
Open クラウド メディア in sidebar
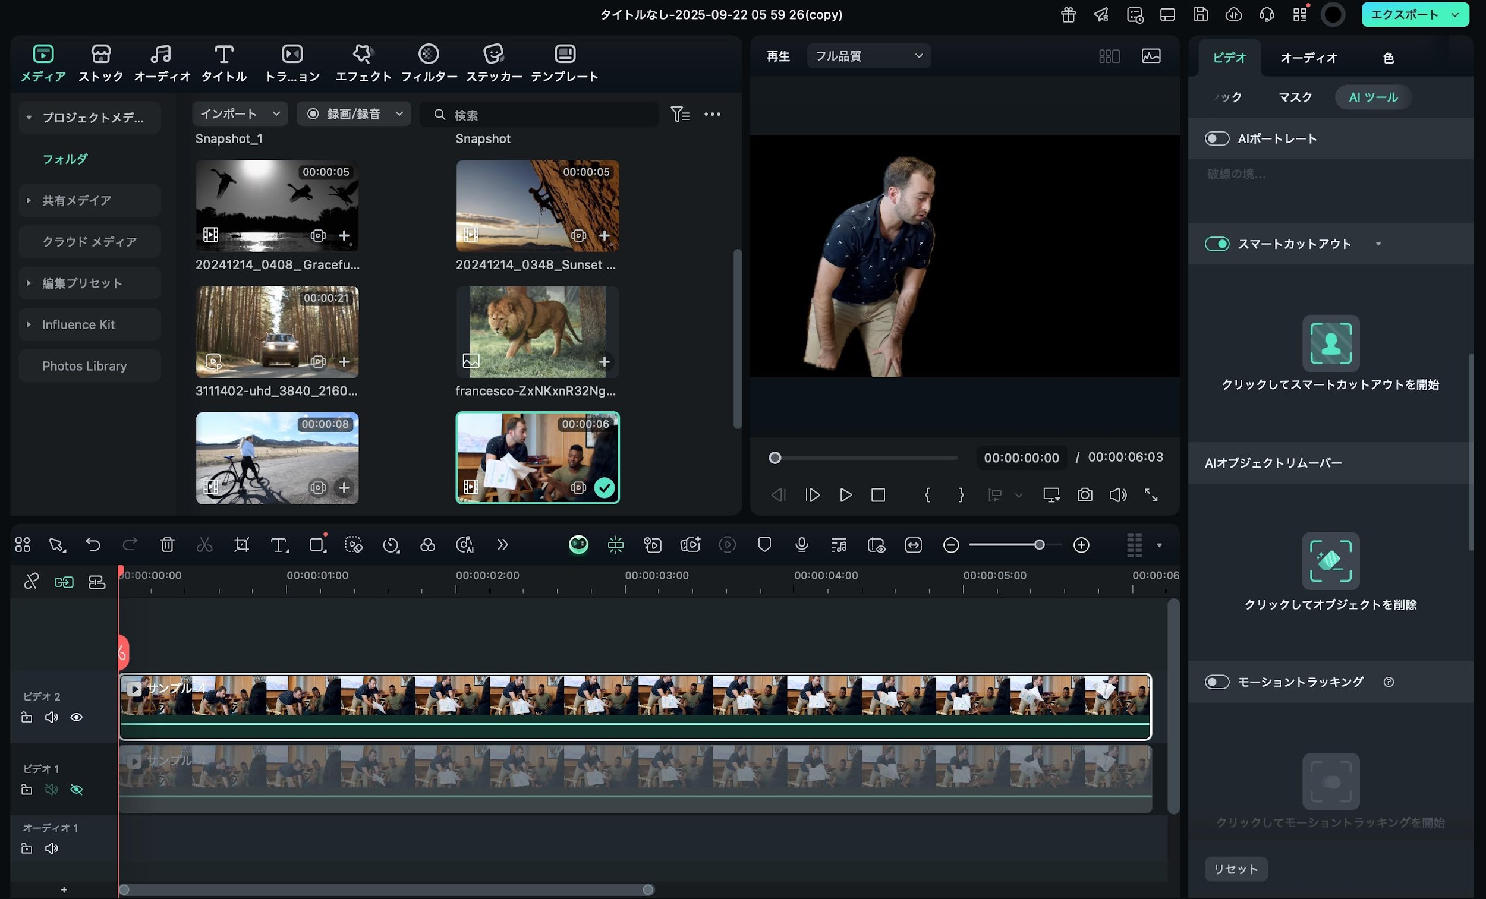point(90,242)
